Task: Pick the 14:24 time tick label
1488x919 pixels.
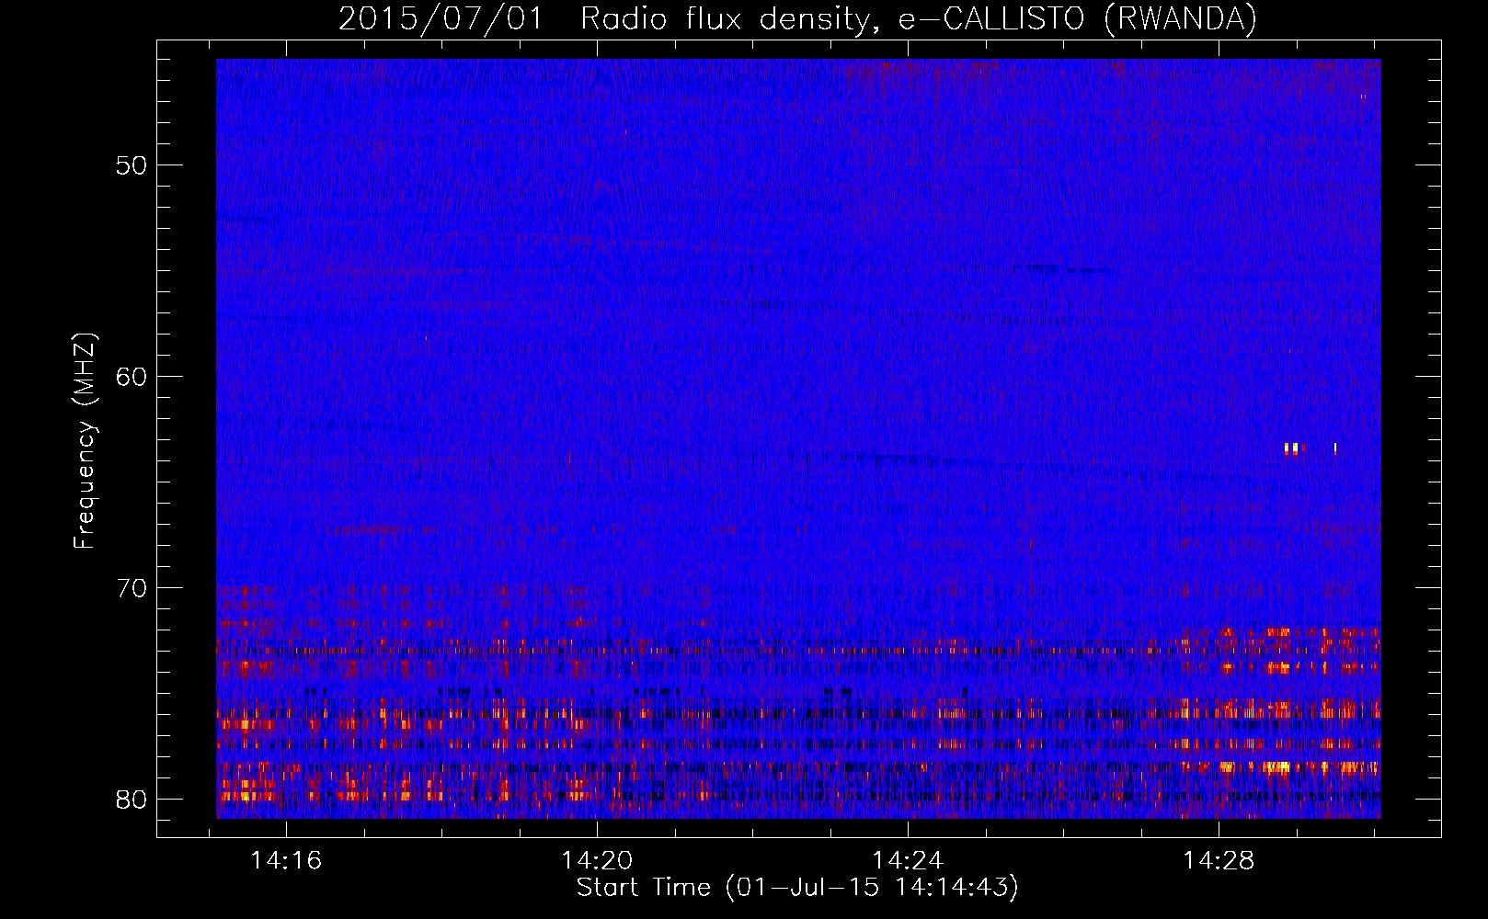Action: tap(908, 861)
